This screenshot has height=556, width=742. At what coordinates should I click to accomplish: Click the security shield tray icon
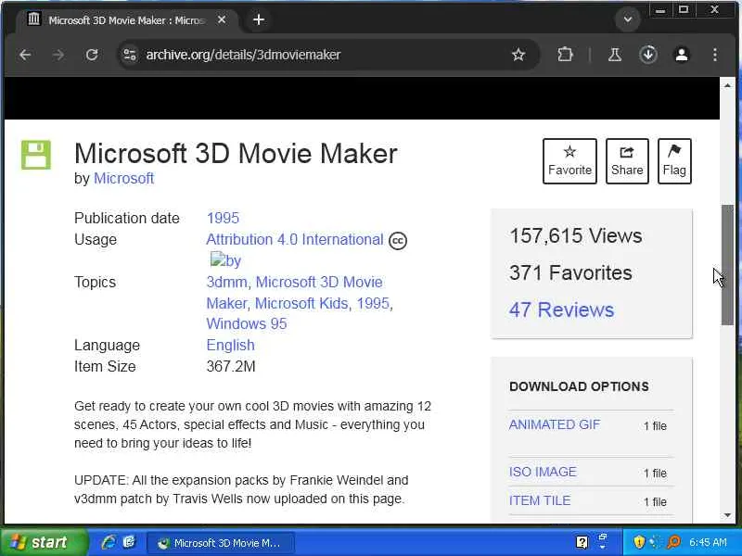click(639, 542)
